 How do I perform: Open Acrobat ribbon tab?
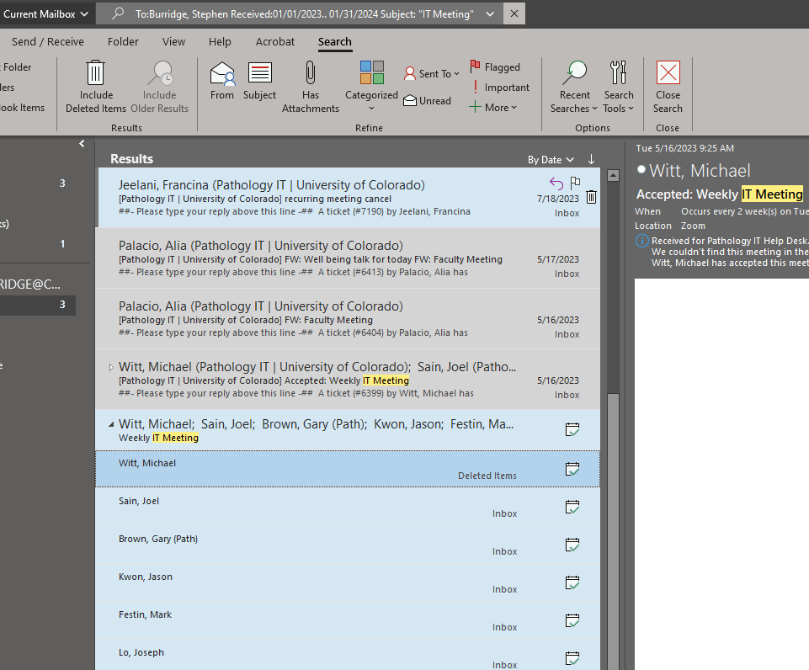(x=275, y=42)
